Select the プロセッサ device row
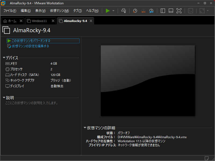Image resolution: width=215 pixels, height=161 pixels. click(42, 69)
